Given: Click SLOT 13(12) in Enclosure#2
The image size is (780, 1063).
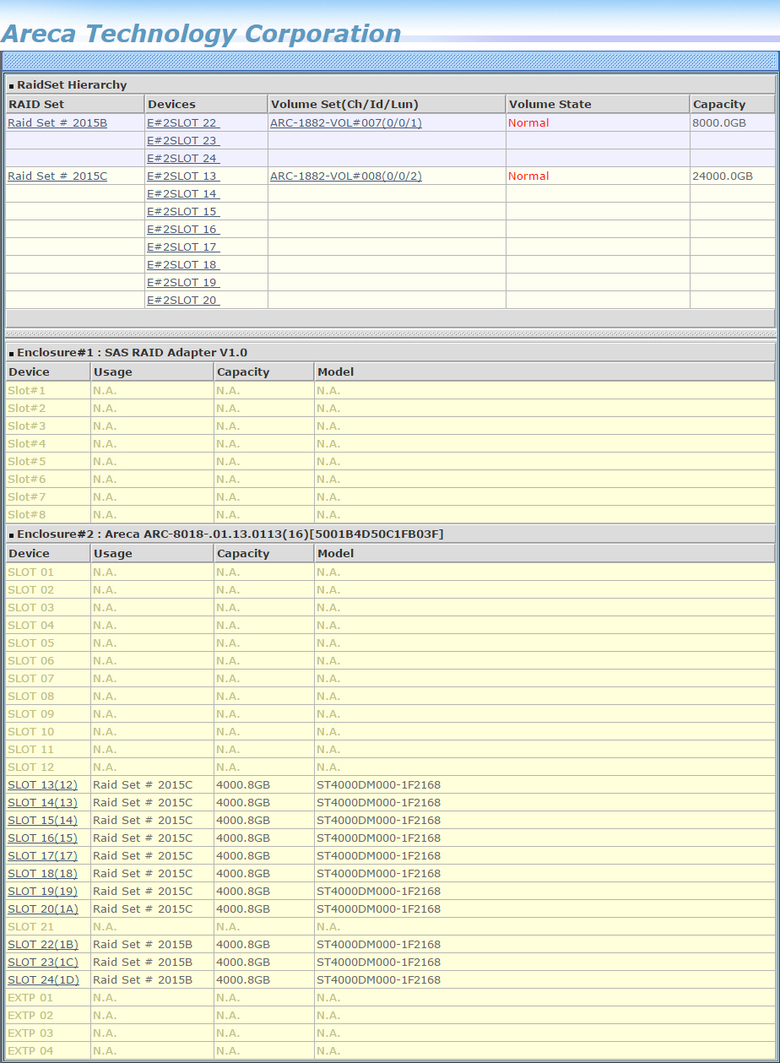Looking at the screenshot, I should click(42, 785).
